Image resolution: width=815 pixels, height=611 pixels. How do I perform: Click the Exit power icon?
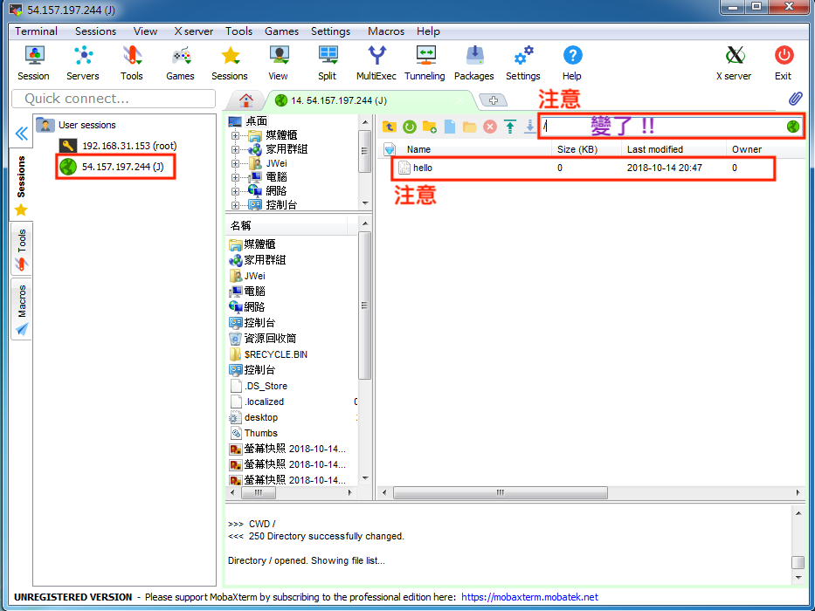[x=784, y=62]
